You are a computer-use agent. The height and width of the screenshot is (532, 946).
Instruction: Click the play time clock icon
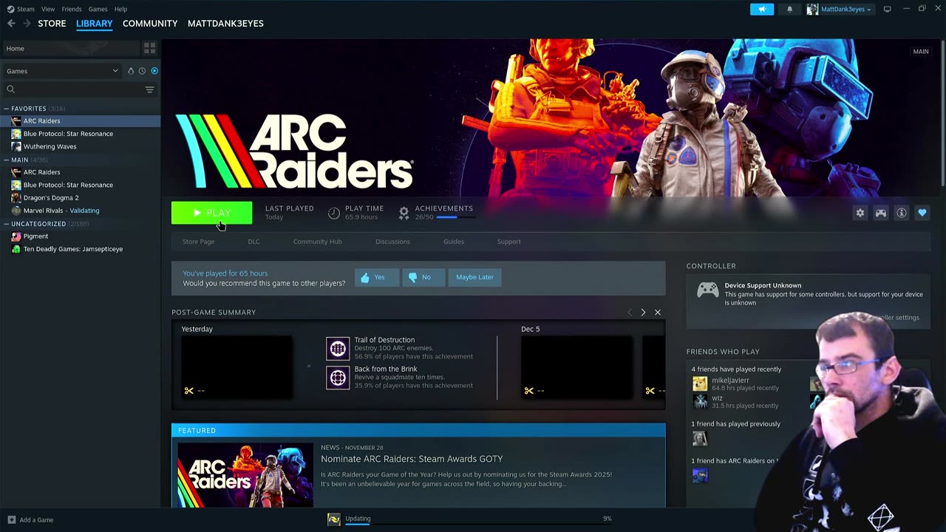(334, 213)
